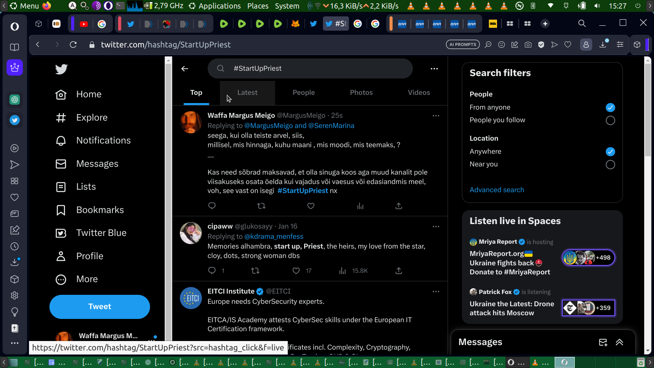Open Opera snapshot camera tool
The width and height of the screenshot is (654, 368).
point(528,45)
